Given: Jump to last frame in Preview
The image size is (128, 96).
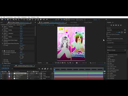Looking at the screenshot, I should click(x=121, y=25).
